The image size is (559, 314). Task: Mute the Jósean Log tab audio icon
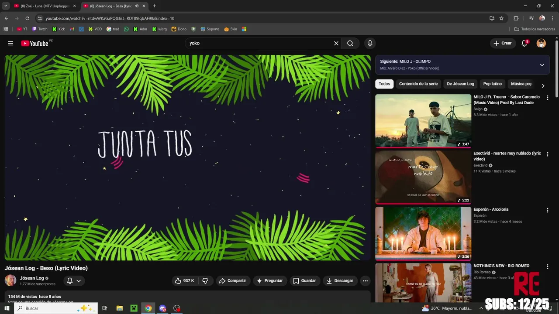(x=137, y=6)
